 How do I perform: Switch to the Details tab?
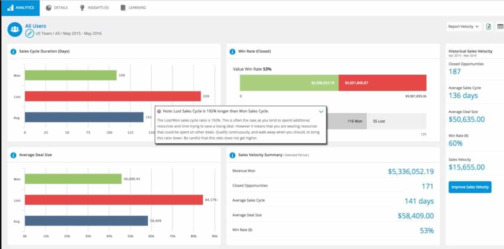(56, 8)
